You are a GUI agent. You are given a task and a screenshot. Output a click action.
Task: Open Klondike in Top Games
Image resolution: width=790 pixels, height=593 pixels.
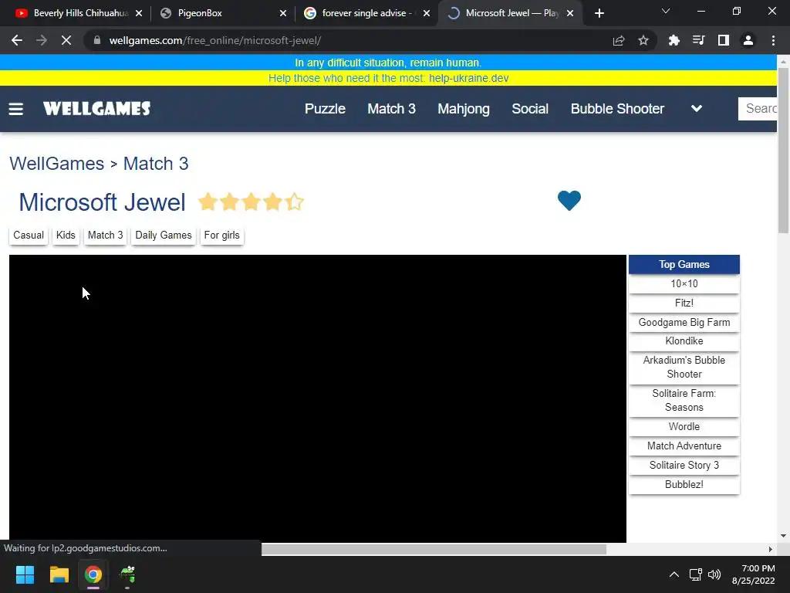pos(684,341)
